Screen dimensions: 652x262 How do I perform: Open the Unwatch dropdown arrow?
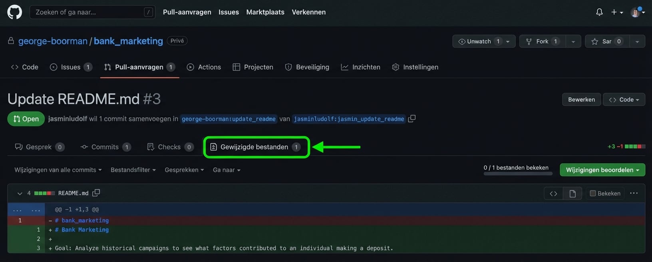pyautogui.click(x=508, y=41)
